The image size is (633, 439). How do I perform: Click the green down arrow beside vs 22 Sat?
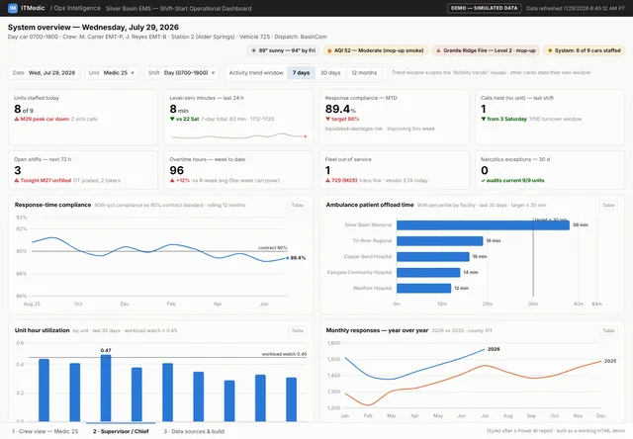point(172,119)
